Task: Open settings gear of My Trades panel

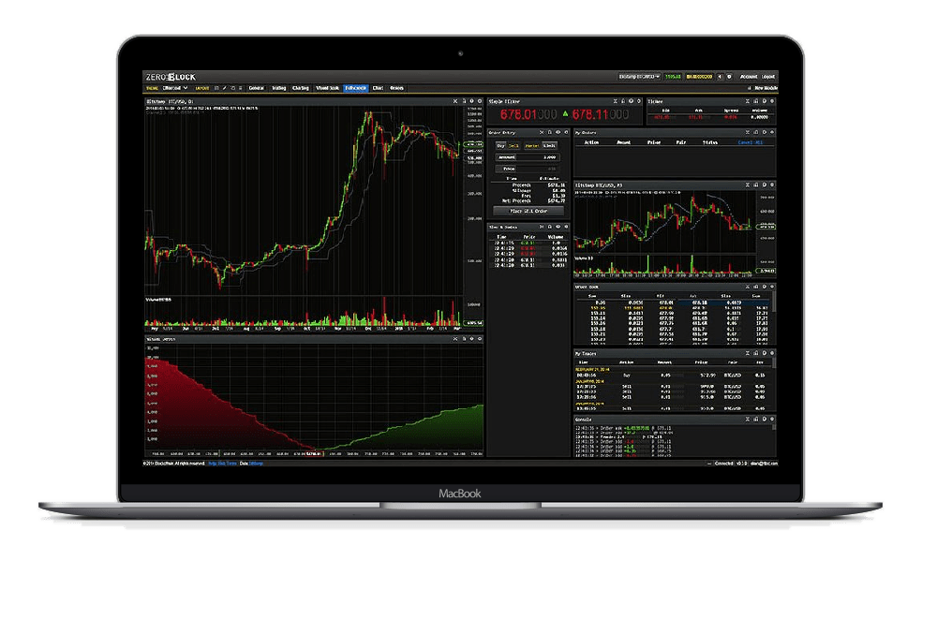Action: pyautogui.click(x=772, y=353)
